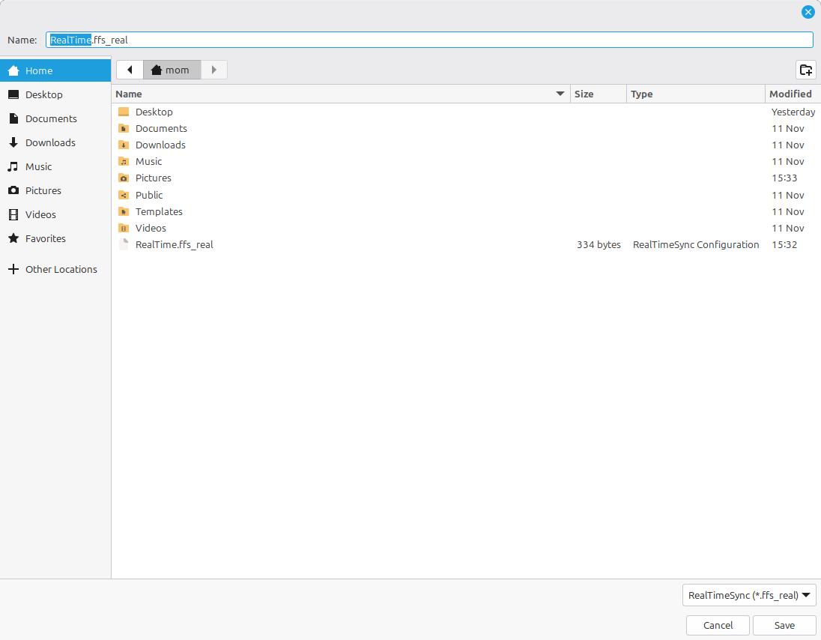Click the Documents folder icon in the file list
The image size is (821, 640).
[x=124, y=128]
